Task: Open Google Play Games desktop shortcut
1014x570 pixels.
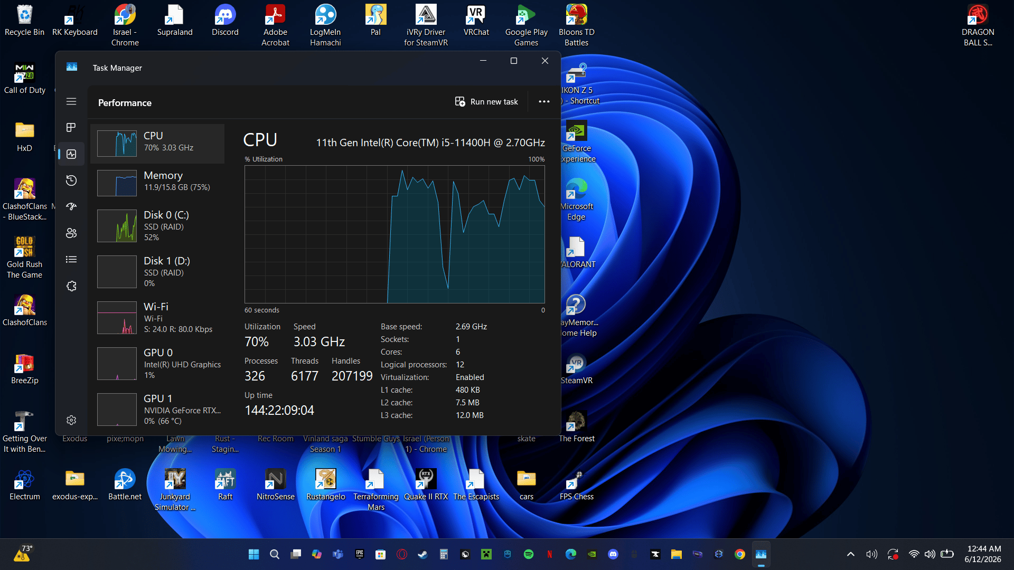Action: (x=526, y=26)
